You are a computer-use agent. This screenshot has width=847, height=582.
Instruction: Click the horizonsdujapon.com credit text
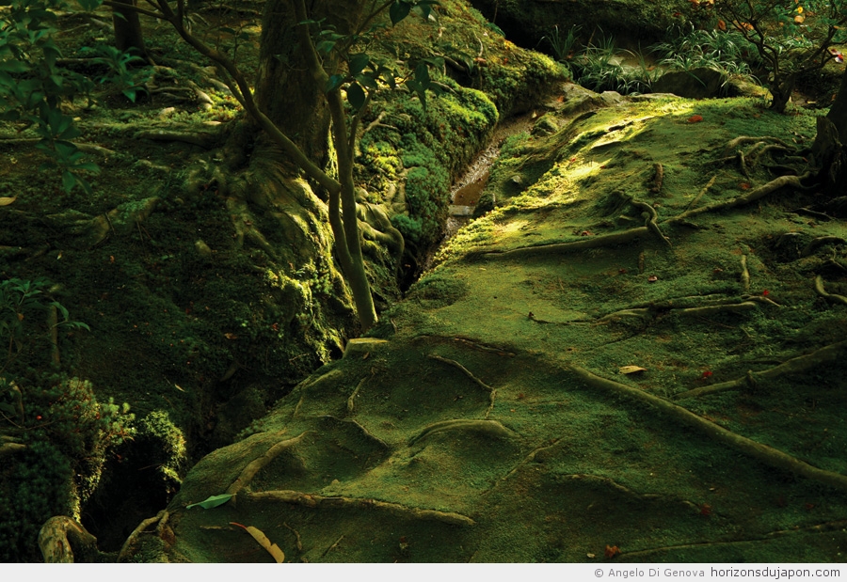point(775,573)
